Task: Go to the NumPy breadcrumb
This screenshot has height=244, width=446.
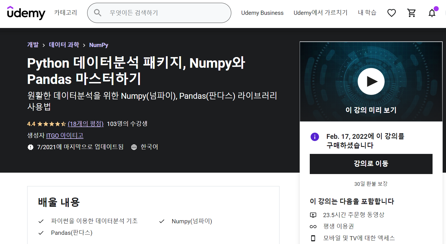Action: click(x=99, y=45)
